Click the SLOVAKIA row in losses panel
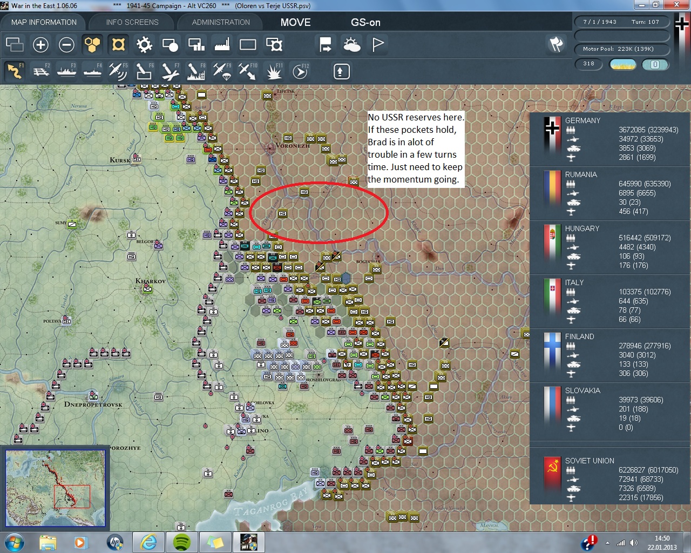Viewport: 691px width, 553px height. click(611, 409)
